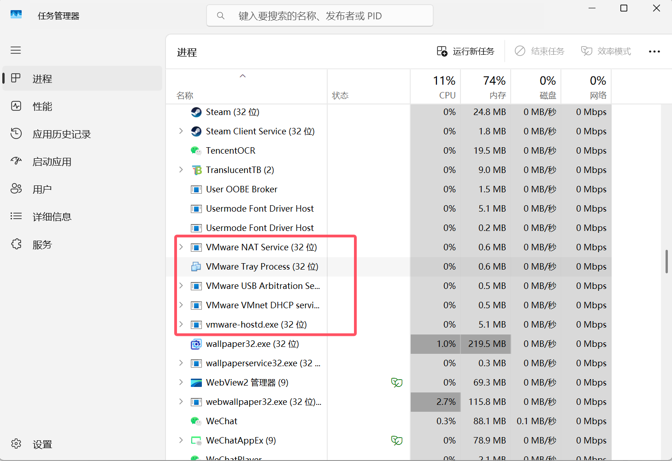Select the 24.8 MB memory cell of Steam

486,112
